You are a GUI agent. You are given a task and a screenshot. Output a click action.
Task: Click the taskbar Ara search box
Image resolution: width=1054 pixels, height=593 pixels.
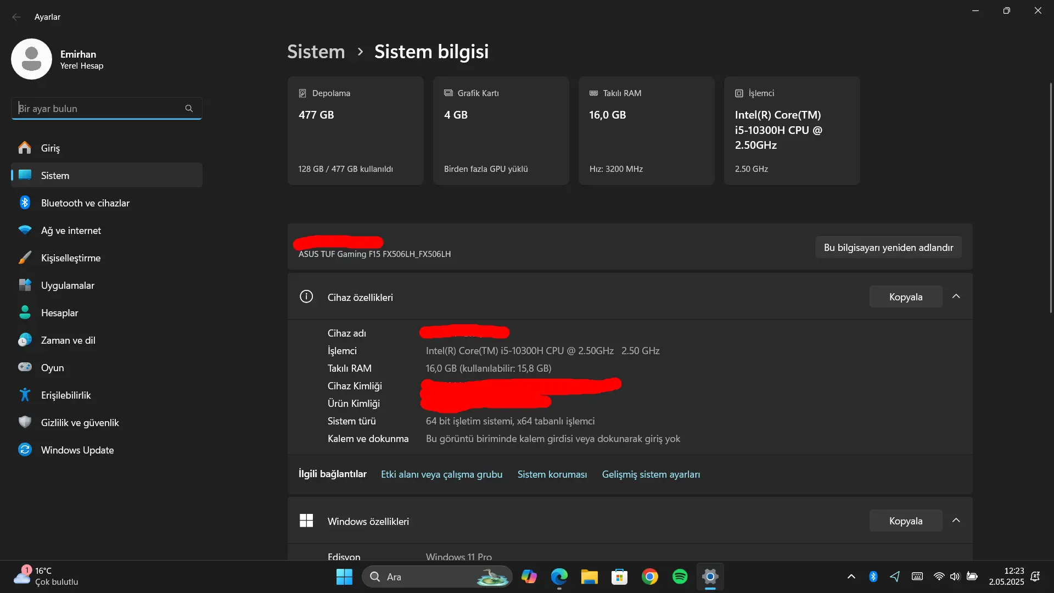pyautogui.click(x=437, y=577)
